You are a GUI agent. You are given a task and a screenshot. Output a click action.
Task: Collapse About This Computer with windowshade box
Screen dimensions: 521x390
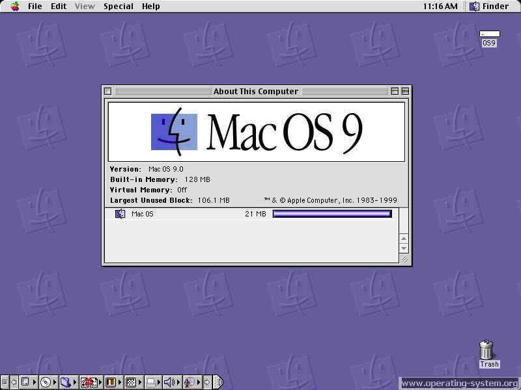(x=405, y=92)
